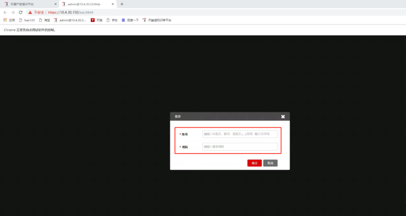Click the red 不安全 security warning icon

click(x=30, y=12)
